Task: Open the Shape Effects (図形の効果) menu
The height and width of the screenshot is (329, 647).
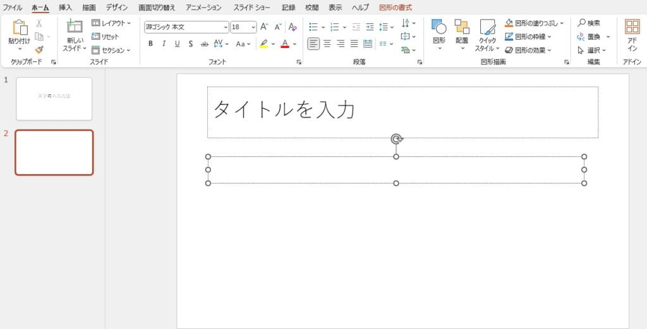Action: [528, 50]
